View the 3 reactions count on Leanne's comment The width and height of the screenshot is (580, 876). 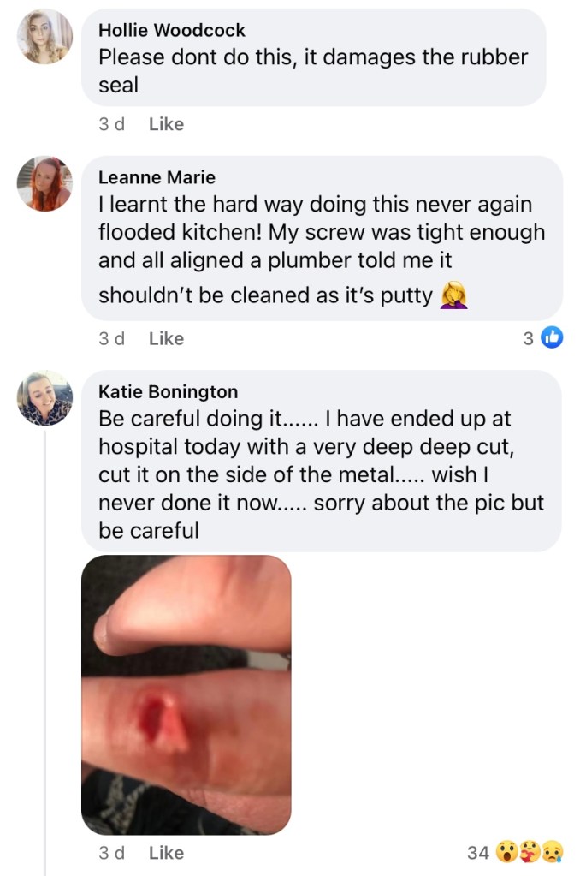(x=528, y=338)
